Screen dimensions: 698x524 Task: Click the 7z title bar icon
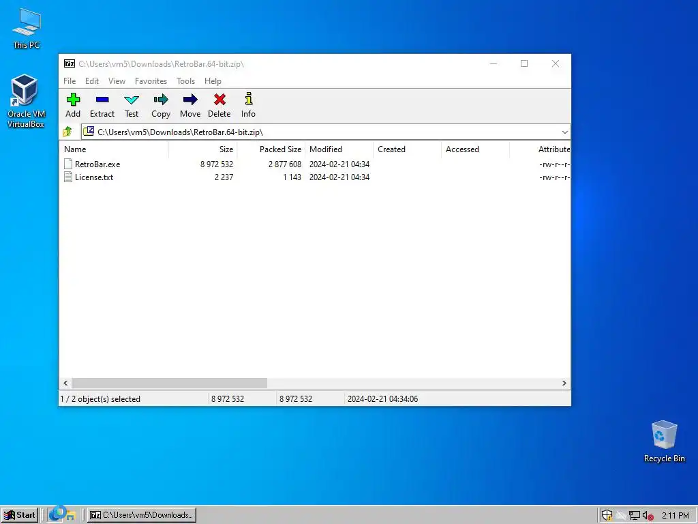click(x=69, y=63)
